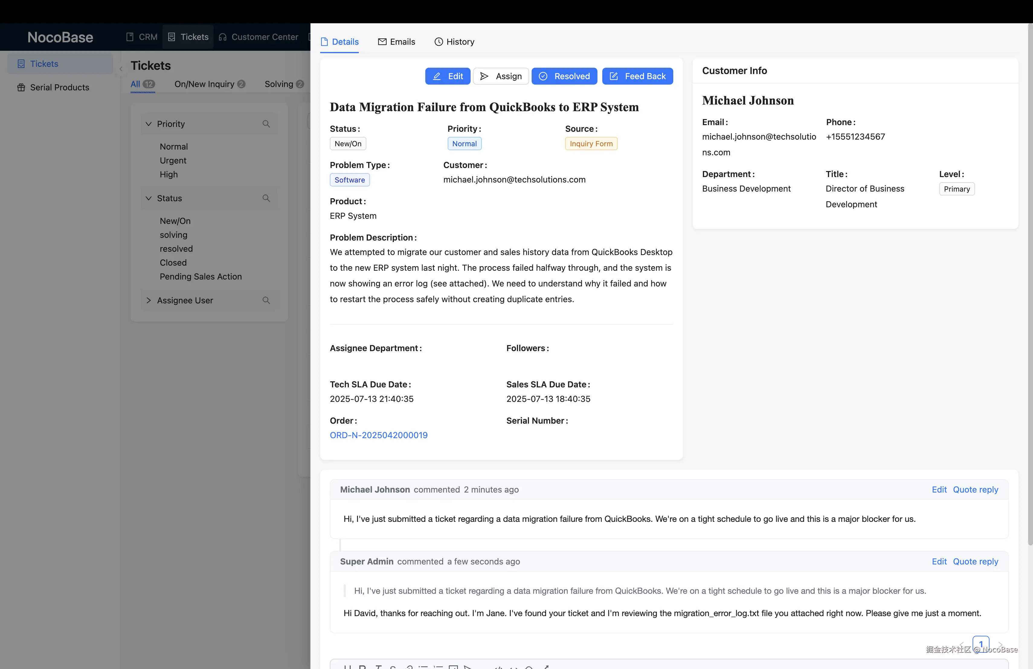This screenshot has height=669, width=1033.
Task: Click the search icon beside the Priority filter
Action: click(x=266, y=124)
